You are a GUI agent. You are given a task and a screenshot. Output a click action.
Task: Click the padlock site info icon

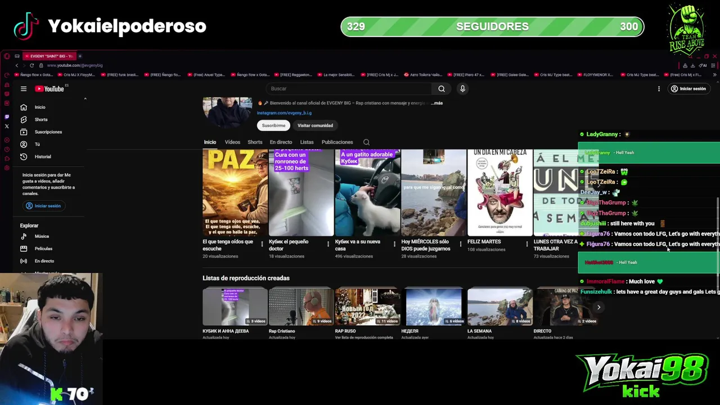coord(42,65)
